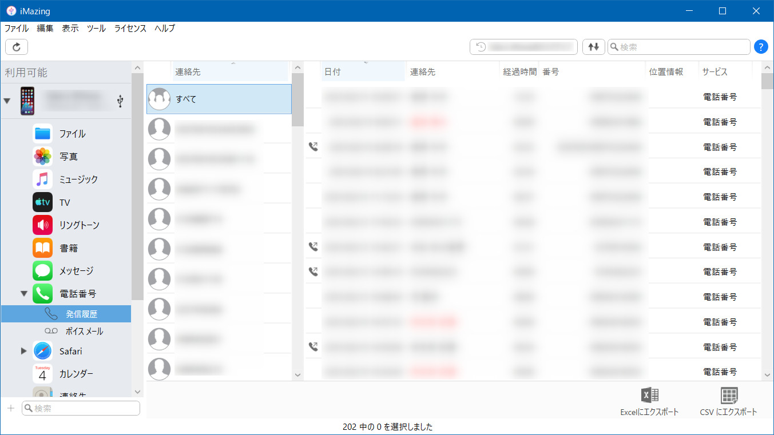The width and height of the screenshot is (774, 435).
Task: Click the blue help question mark icon
Action: (761, 47)
